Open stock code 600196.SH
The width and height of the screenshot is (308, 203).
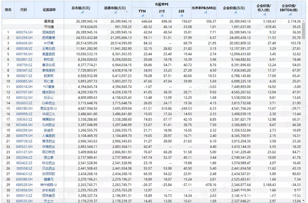(24, 54)
